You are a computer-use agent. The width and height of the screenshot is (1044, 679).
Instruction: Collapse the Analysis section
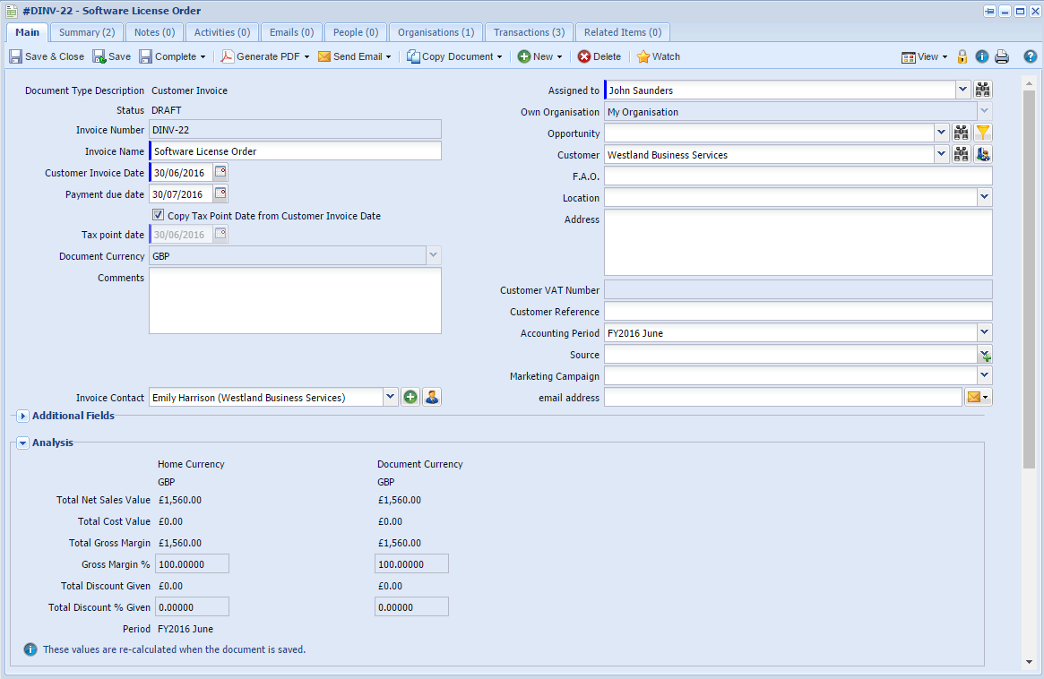pos(22,443)
